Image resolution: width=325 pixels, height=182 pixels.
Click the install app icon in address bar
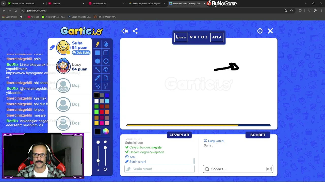(286, 11)
